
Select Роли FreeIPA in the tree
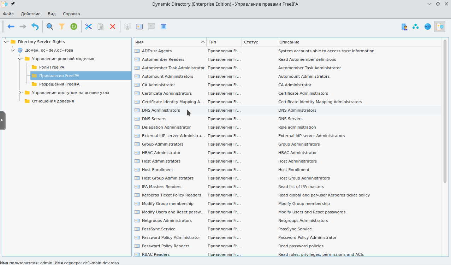tap(52, 67)
